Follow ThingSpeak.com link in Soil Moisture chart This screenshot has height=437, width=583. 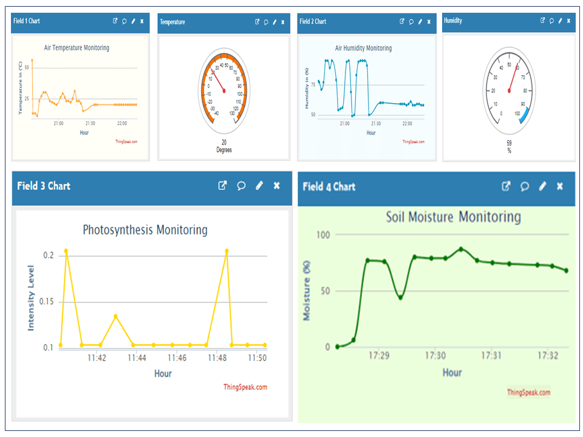click(x=528, y=393)
